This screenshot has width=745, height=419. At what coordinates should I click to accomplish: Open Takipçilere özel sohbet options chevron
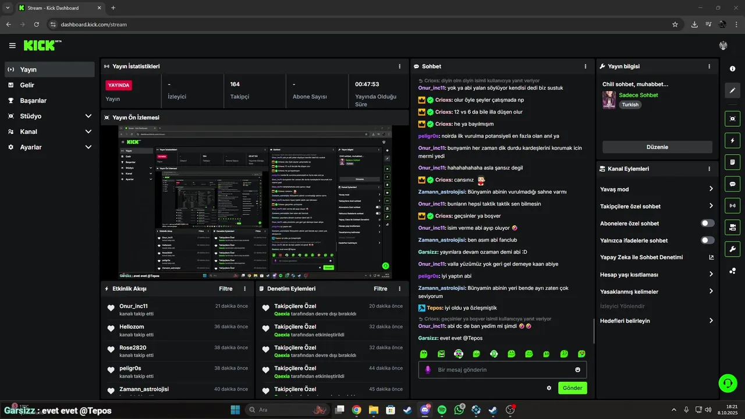pos(711,206)
